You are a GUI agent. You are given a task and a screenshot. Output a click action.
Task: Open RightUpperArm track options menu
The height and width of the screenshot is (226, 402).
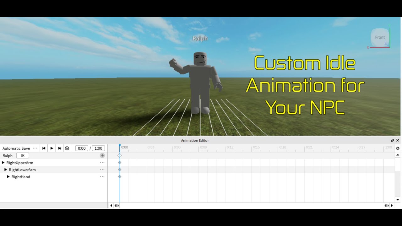(102, 163)
